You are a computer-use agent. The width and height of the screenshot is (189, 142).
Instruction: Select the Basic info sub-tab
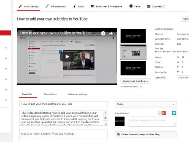(27, 94)
